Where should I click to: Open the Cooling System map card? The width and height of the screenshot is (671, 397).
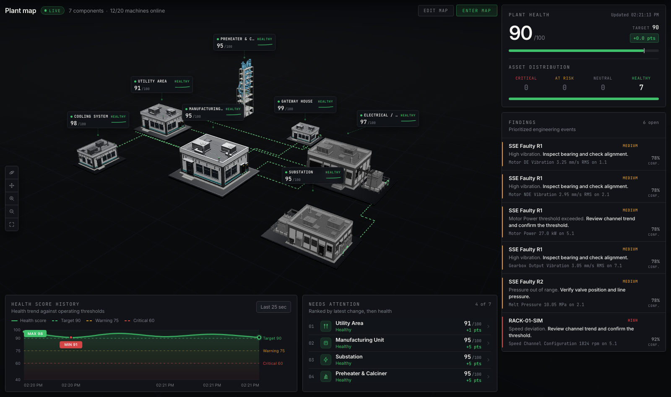(98, 120)
